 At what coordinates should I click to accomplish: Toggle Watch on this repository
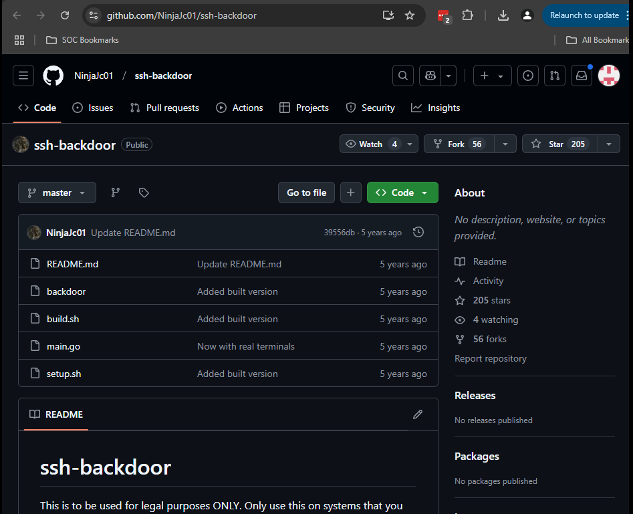(371, 144)
